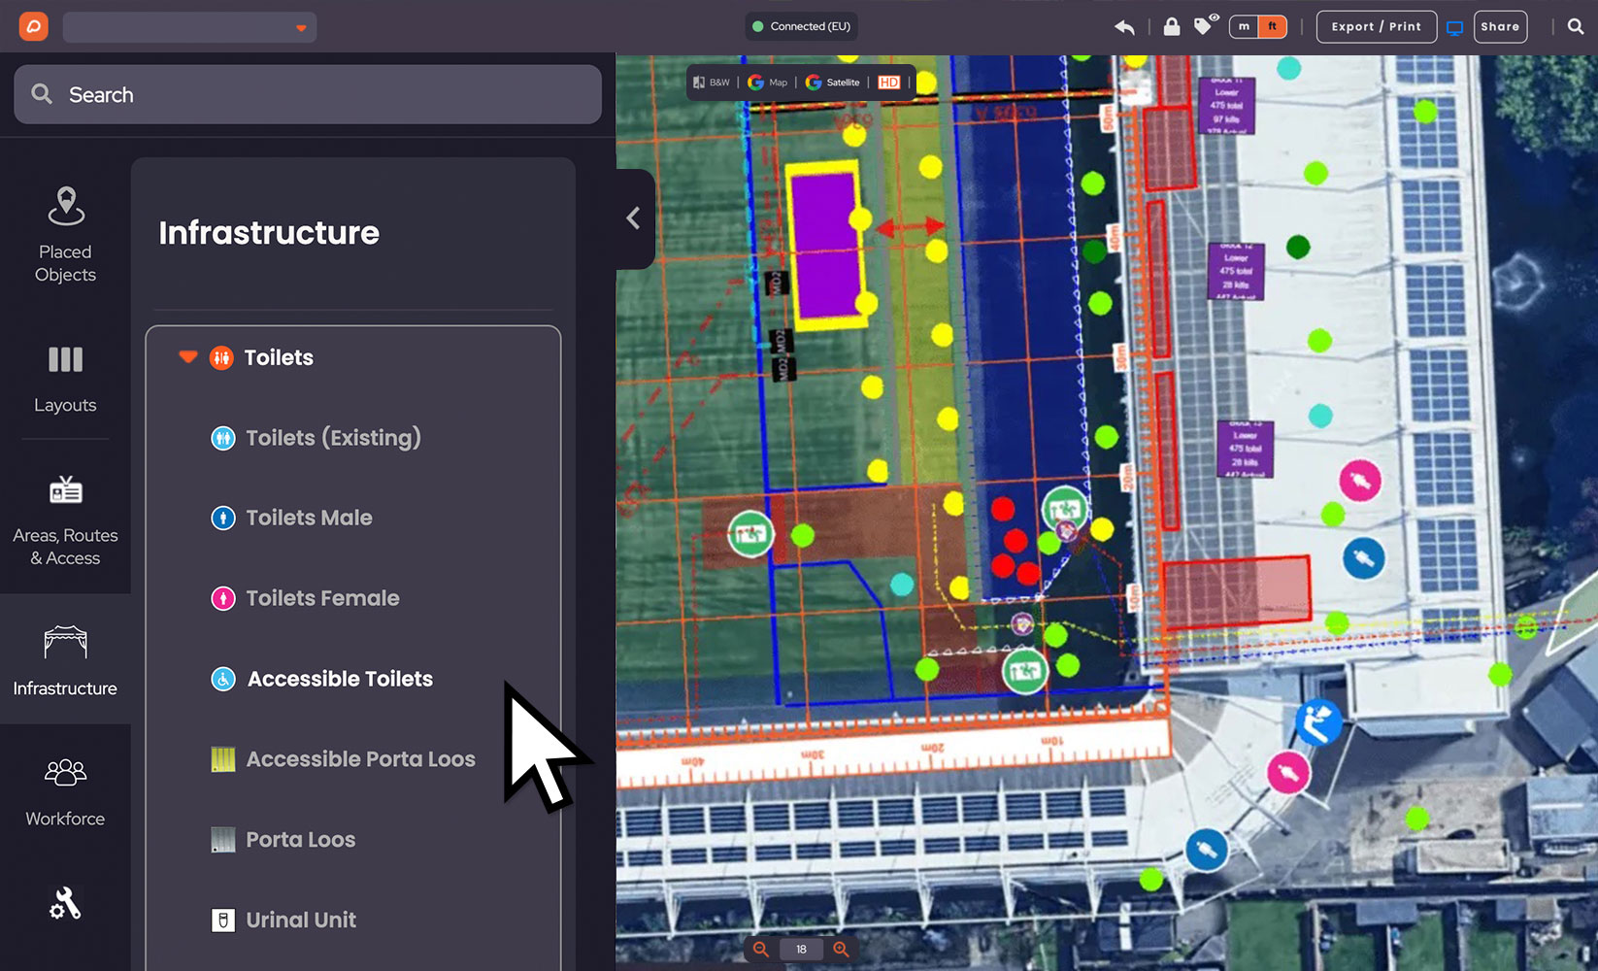Click the Share button
Screen dimensions: 1598x971
(x=1499, y=26)
